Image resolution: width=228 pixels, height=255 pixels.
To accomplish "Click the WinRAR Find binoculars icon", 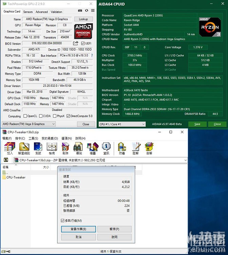I will point(79,148).
